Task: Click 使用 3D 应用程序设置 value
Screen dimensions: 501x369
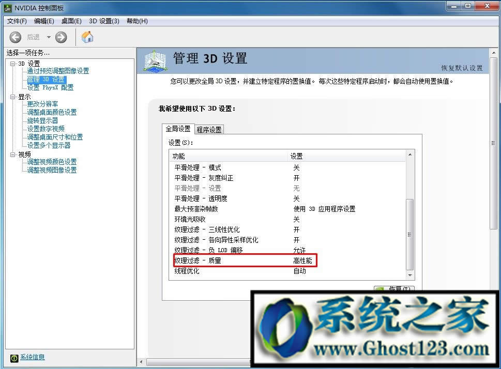Action: [324, 209]
